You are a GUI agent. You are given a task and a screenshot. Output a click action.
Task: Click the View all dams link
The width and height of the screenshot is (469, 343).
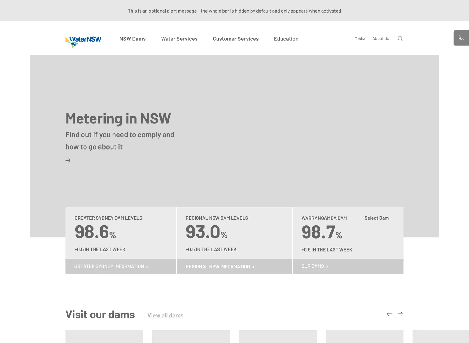click(165, 315)
